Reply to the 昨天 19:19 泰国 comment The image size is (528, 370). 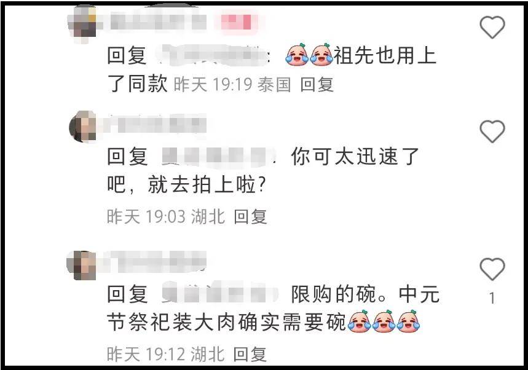317,84
